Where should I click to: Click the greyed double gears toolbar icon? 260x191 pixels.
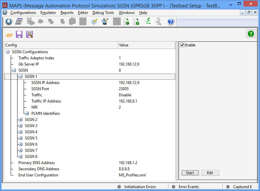pyautogui.click(x=51, y=21)
